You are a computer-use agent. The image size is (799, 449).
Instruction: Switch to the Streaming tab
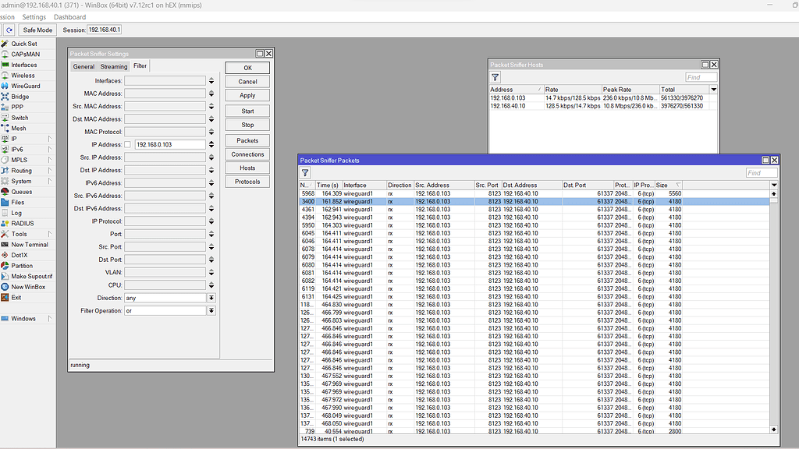coord(113,66)
